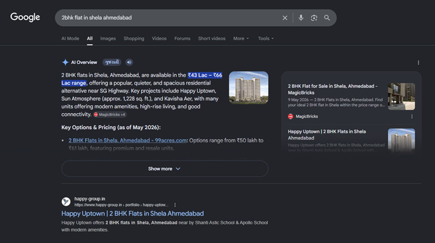
Task: Switch to Images tab
Action: [108, 38]
